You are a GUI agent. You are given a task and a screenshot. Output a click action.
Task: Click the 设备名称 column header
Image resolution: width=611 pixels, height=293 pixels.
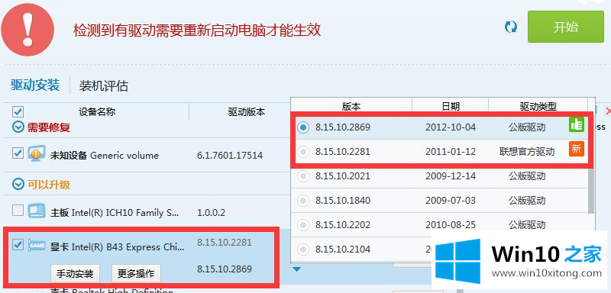click(97, 112)
